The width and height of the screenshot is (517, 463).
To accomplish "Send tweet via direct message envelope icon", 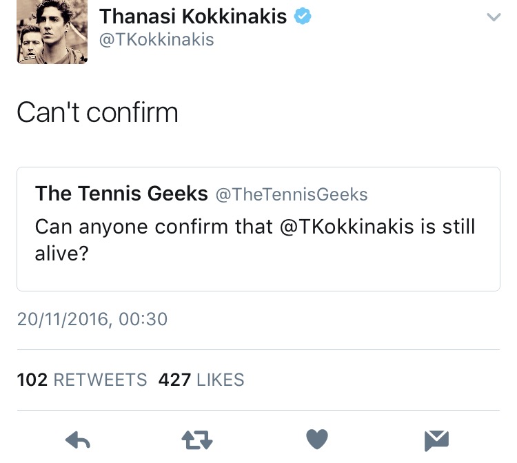I will (x=436, y=439).
